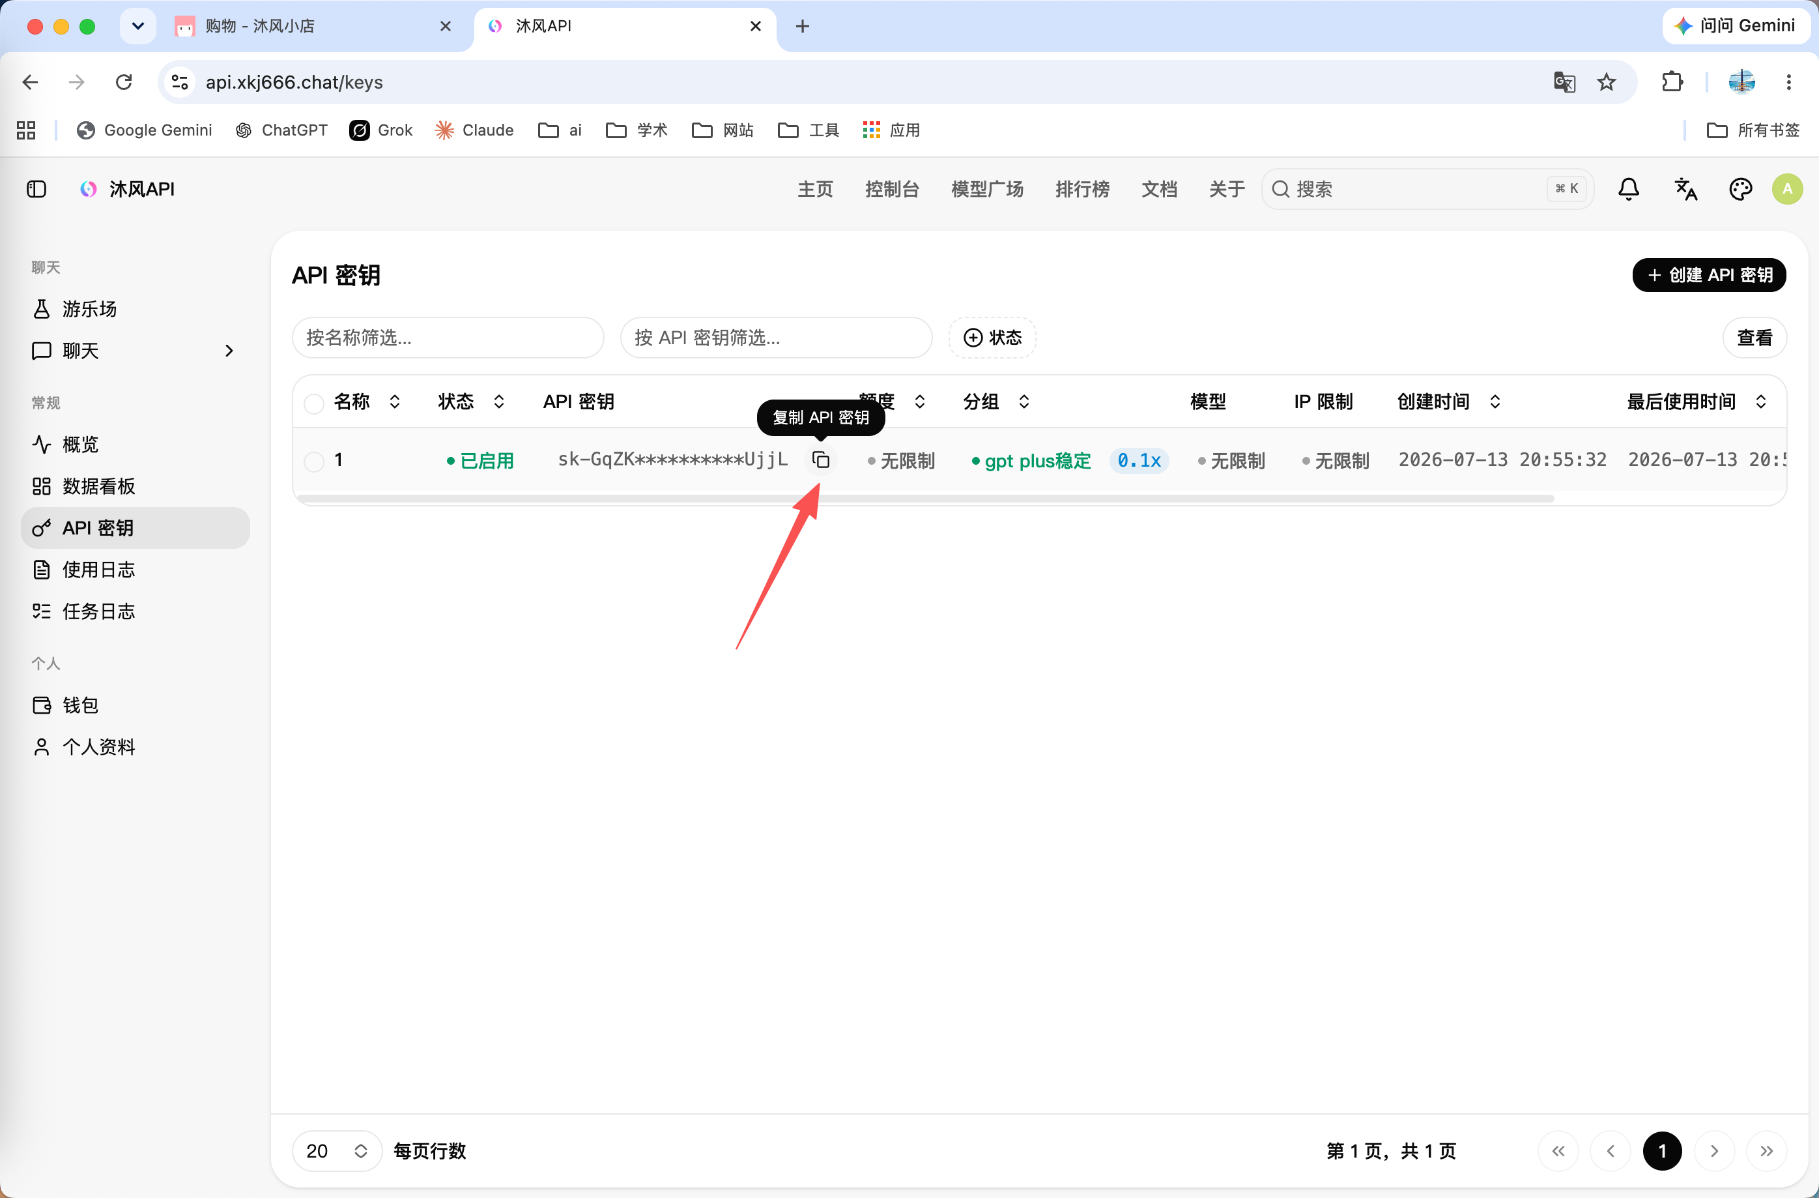
Task: Open 游乐场 in sidebar
Action: tap(136, 309)
